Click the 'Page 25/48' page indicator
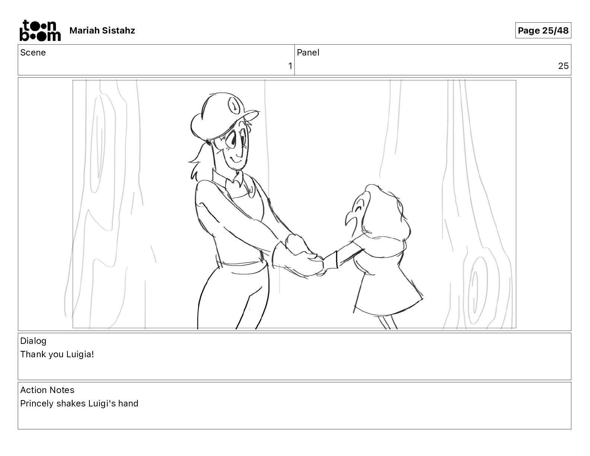 [543, 31]
